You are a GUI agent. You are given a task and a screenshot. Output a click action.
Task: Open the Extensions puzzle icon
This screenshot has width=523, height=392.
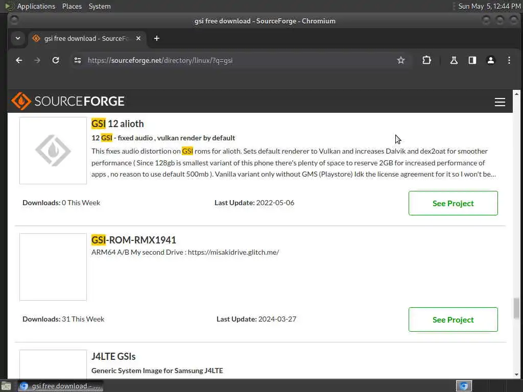tap(426, 60)
